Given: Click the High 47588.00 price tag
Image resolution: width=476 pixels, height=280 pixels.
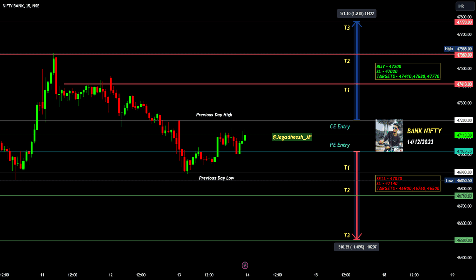Looking at the screenshot, I should pyautogui.click(x=459, y=49).
